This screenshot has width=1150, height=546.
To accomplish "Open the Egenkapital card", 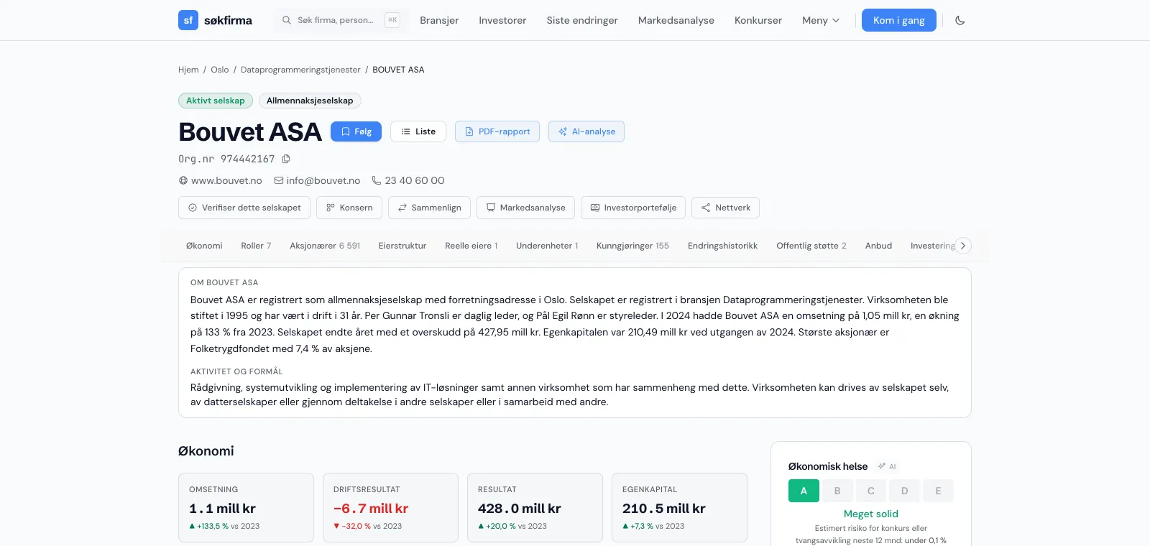I will (679, 507).
